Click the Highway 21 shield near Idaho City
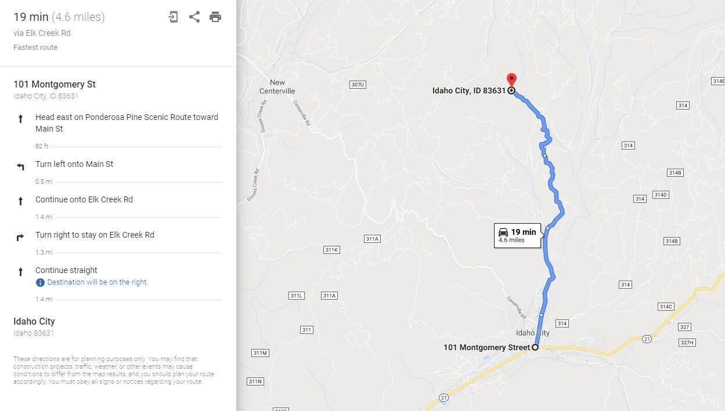The height and width of the screenshot is (411, 725). pos(647,339)
